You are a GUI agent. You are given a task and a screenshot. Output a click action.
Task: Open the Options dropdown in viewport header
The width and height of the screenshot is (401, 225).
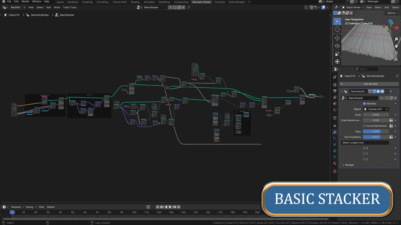[x=392, y=13]
